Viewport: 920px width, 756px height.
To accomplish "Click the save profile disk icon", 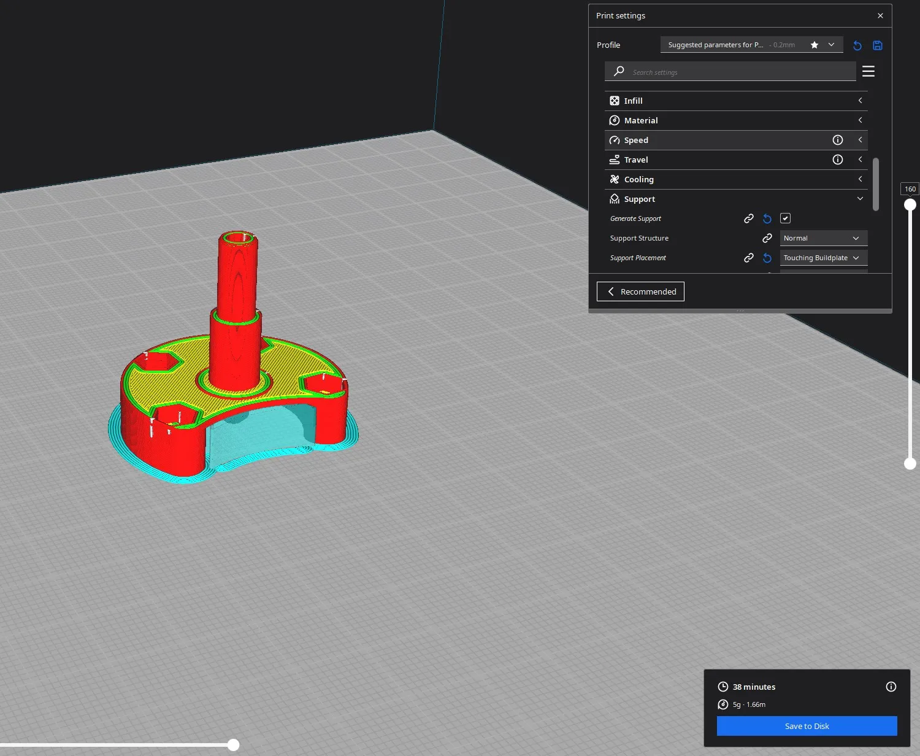I will [x=878, y=45].
